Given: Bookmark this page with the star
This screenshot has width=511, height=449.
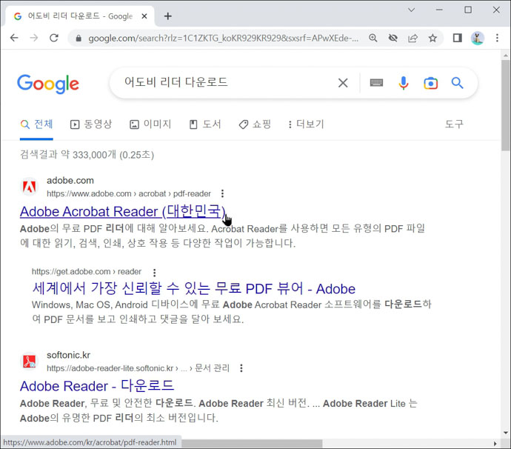Looking at the screenshot, I should coord(432,38).
